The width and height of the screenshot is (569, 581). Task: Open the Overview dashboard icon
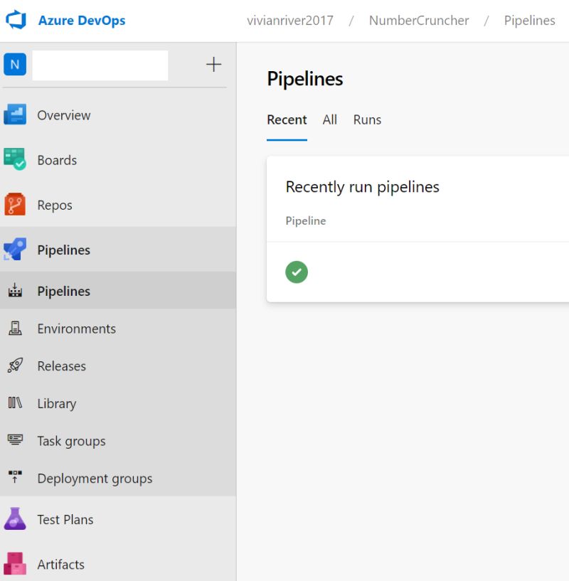(16, 114)
